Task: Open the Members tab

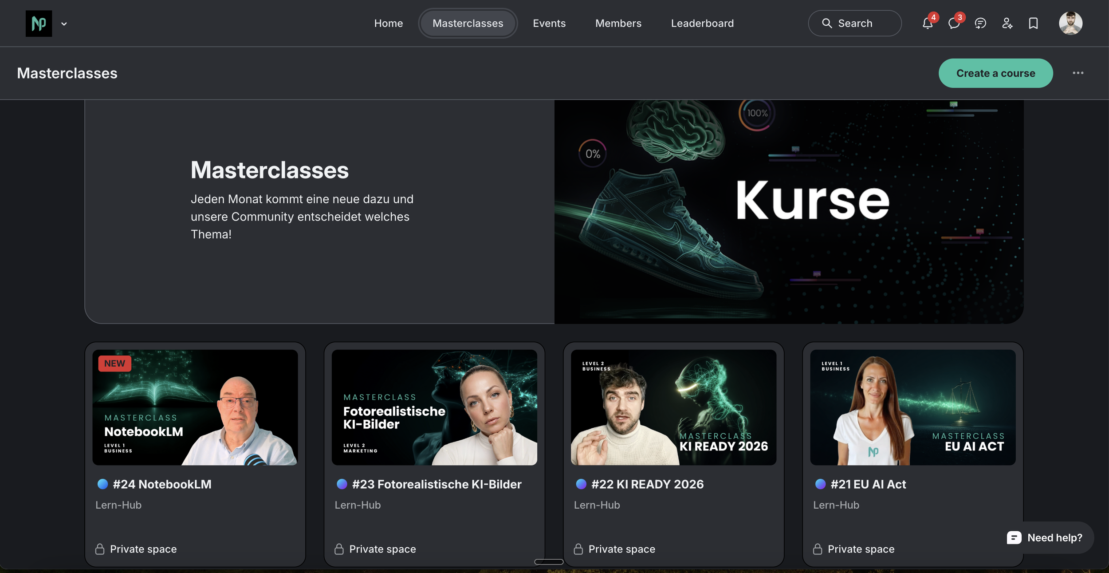Action: pyautogui.click(x=618, y=24)
